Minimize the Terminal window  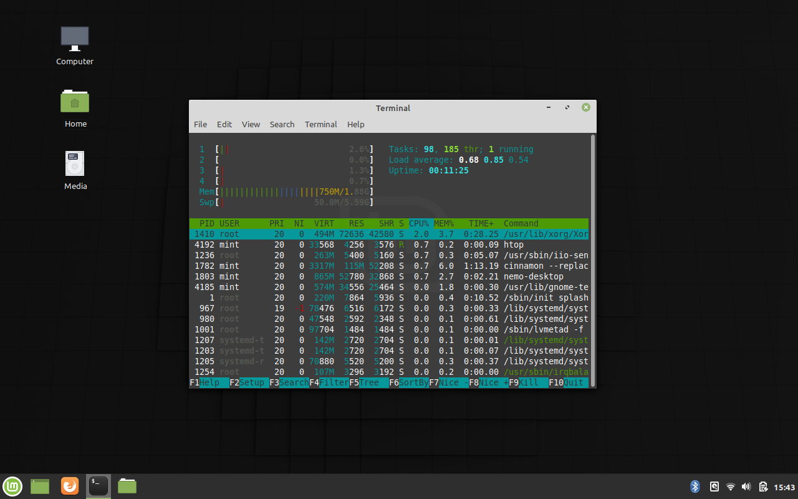pyautogui.click(x=548, y=108)
